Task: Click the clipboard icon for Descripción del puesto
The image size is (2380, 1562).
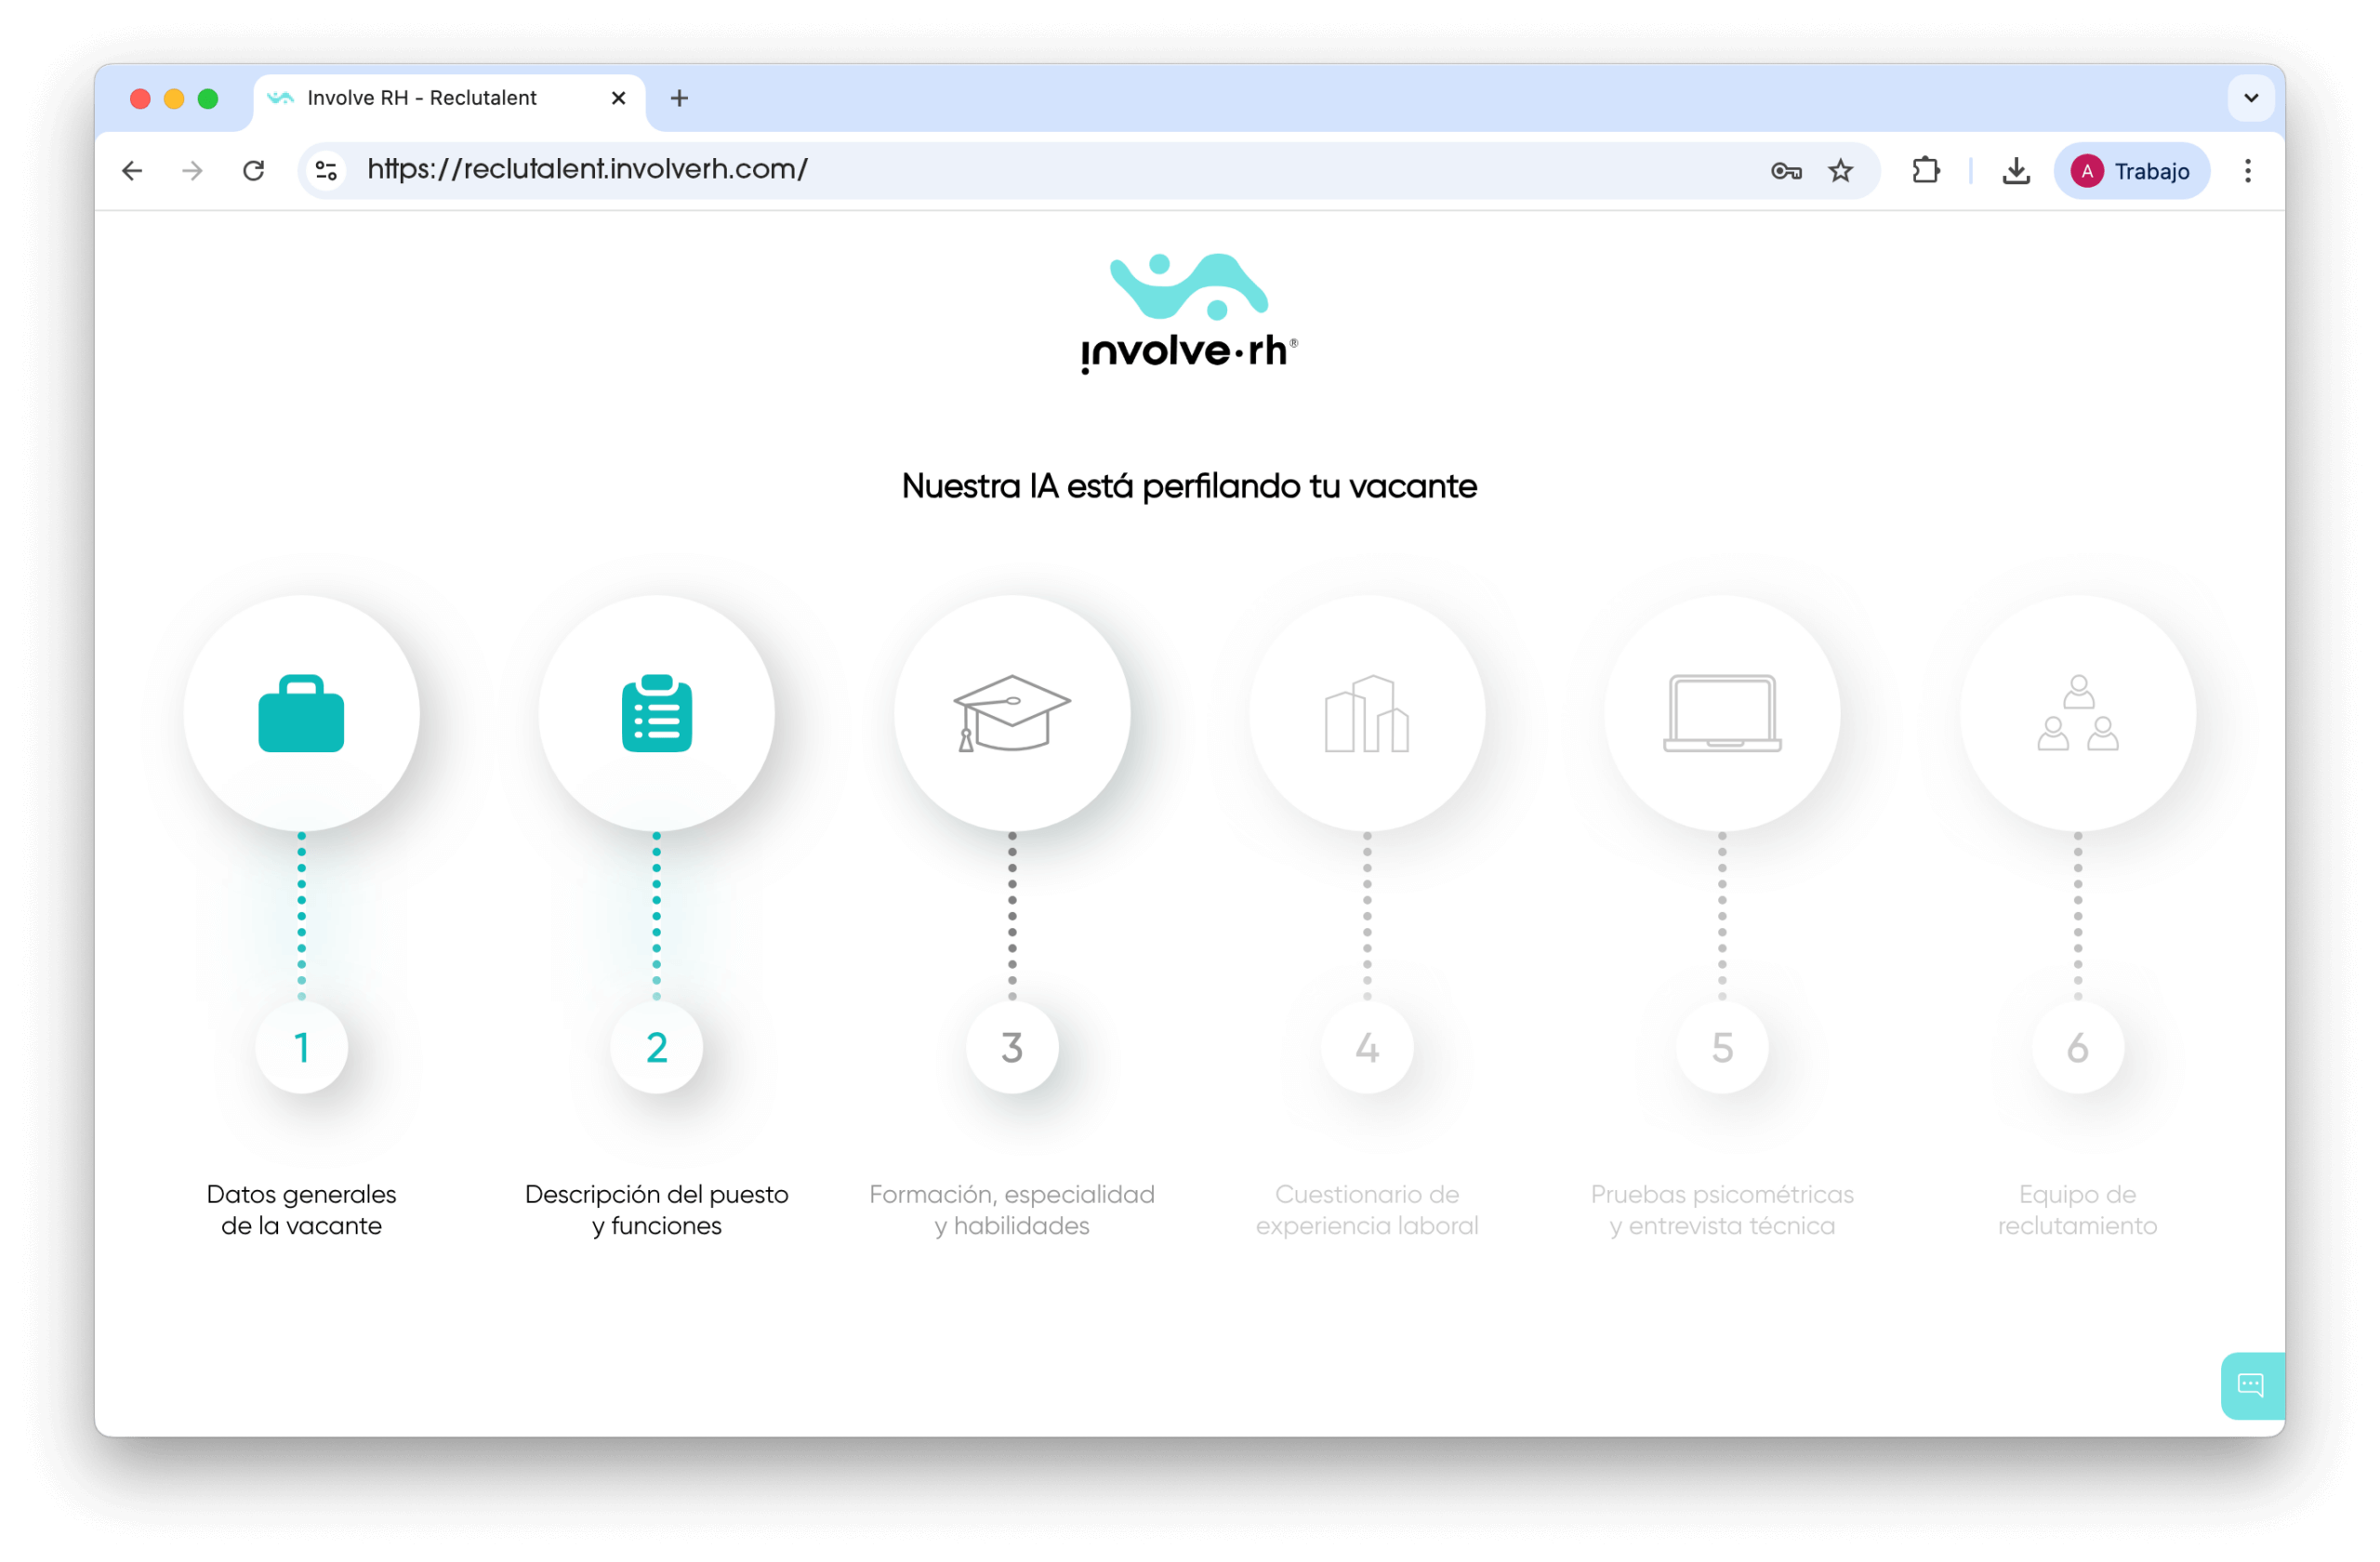Action: point(656,714)
